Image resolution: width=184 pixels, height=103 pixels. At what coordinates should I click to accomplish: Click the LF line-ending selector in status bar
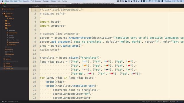(140, 102)
